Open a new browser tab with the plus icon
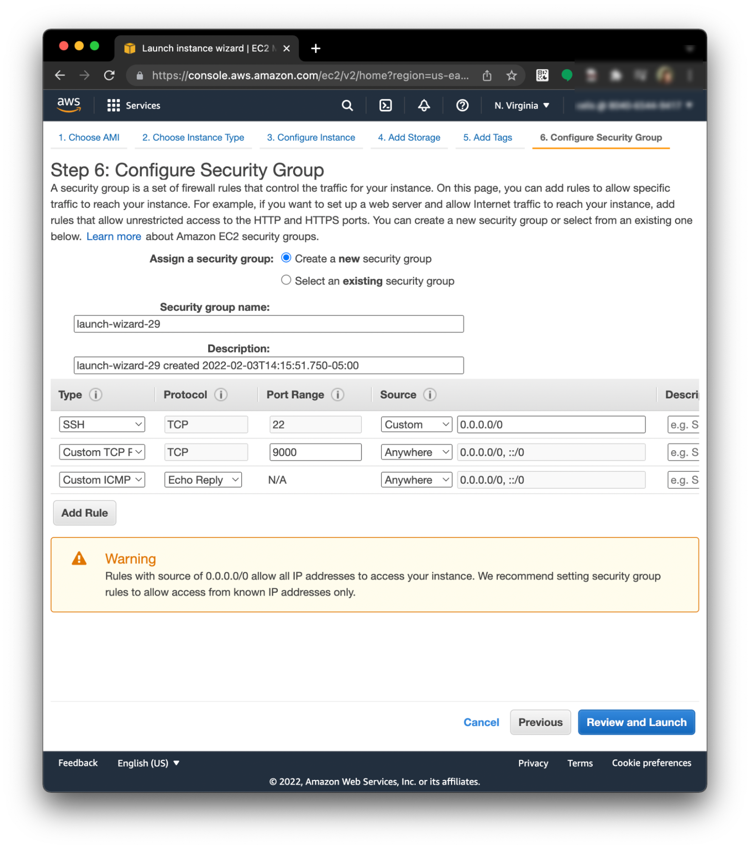The height and width of the screenshot is (849, 750). pyautogui.click(x=316, y=48)
